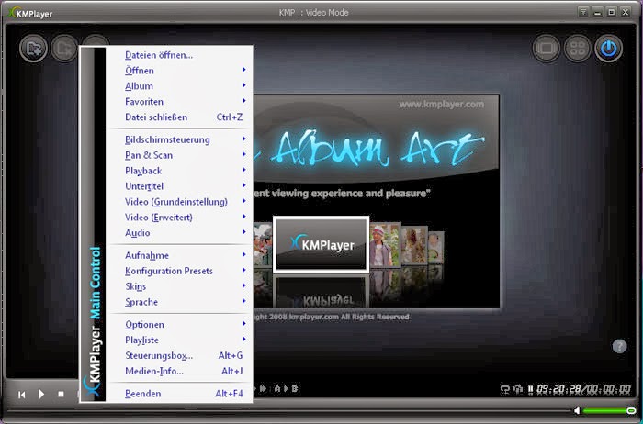Screen dimensions: 643x424
Task: Click the stop button
Action: point(62,394)
